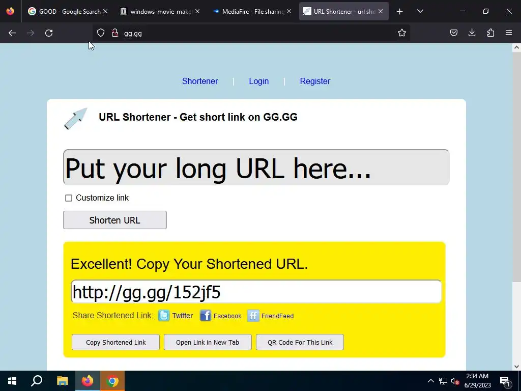Screen dimensions: 521x391
Task: Close the MediaFire tab
Action: (289, 11)
